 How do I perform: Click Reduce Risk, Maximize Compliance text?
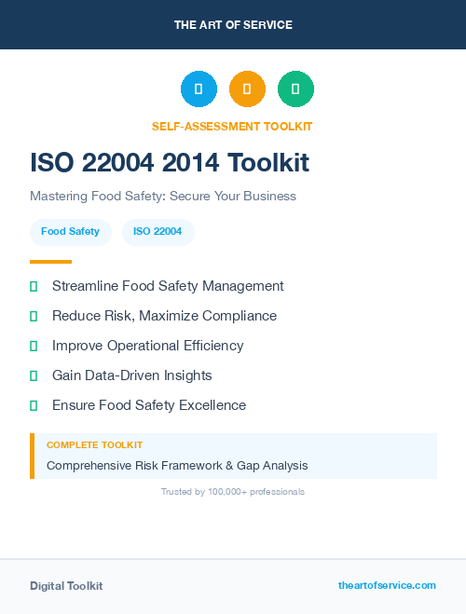click(x=164, y=316)
